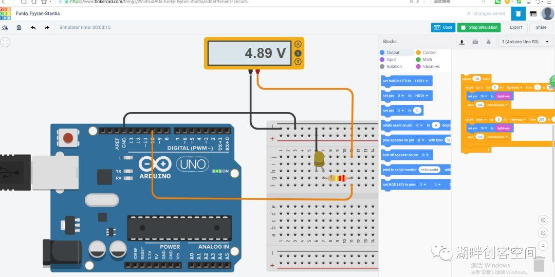This screenshot has width=555, height=277.
Task: Set multimeter to resistance mode (R)
Action: [298, 62]
